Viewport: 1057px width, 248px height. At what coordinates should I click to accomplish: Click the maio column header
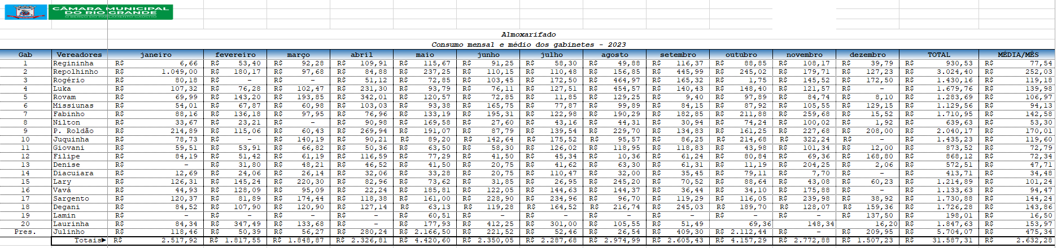click(x=425, y=55)
